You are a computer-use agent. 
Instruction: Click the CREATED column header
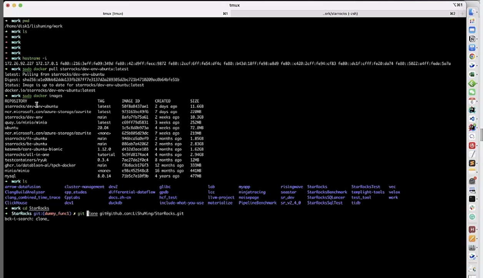163,101
